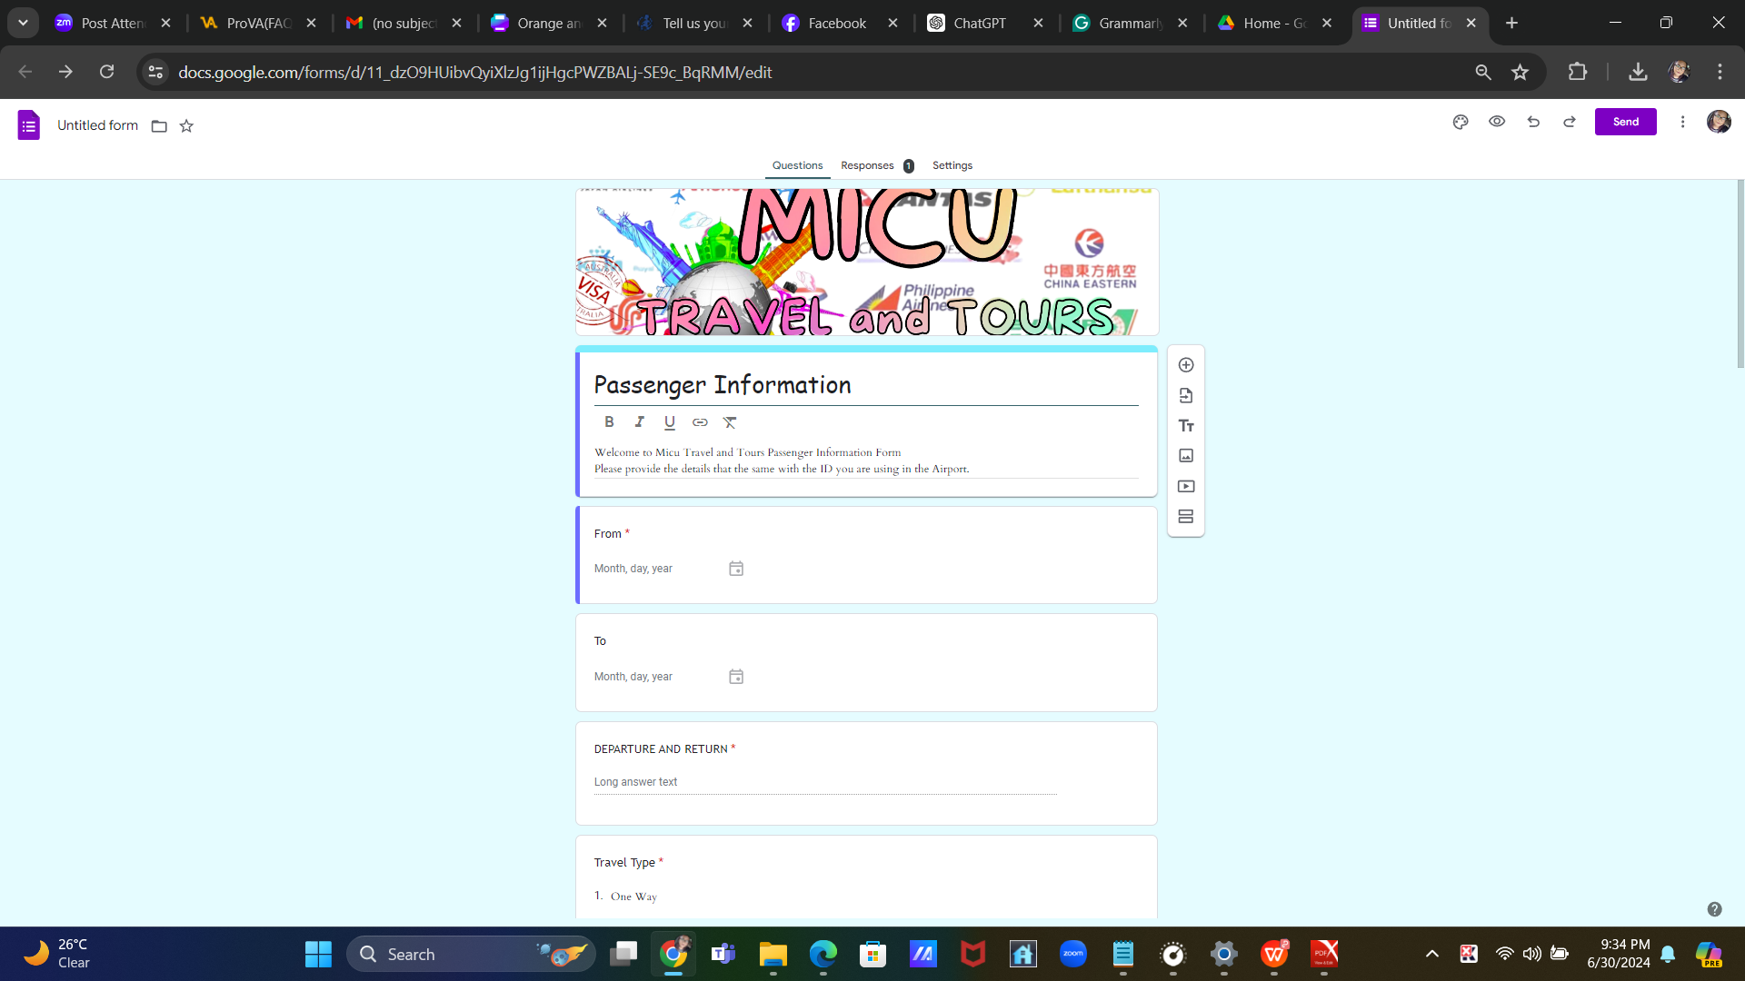Open the calendar picker for the To date
This screenshot has height=981, width=1745.
(736, 676)
